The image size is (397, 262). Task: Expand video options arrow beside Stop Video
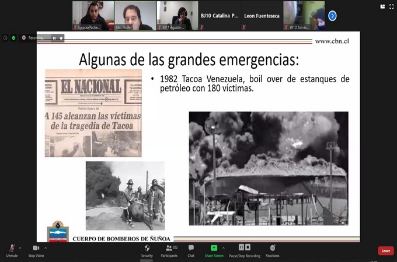(46, 248)
